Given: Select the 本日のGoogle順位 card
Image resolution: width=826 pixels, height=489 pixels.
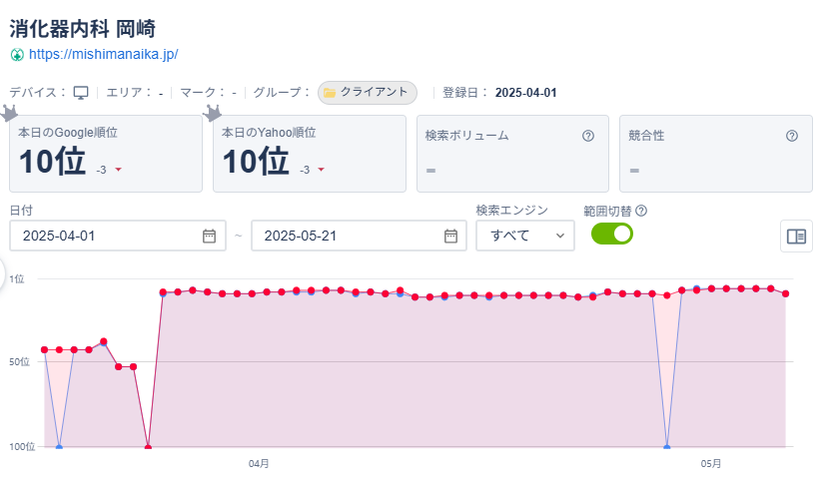Looking at the screenshot, I should (106, 154).
